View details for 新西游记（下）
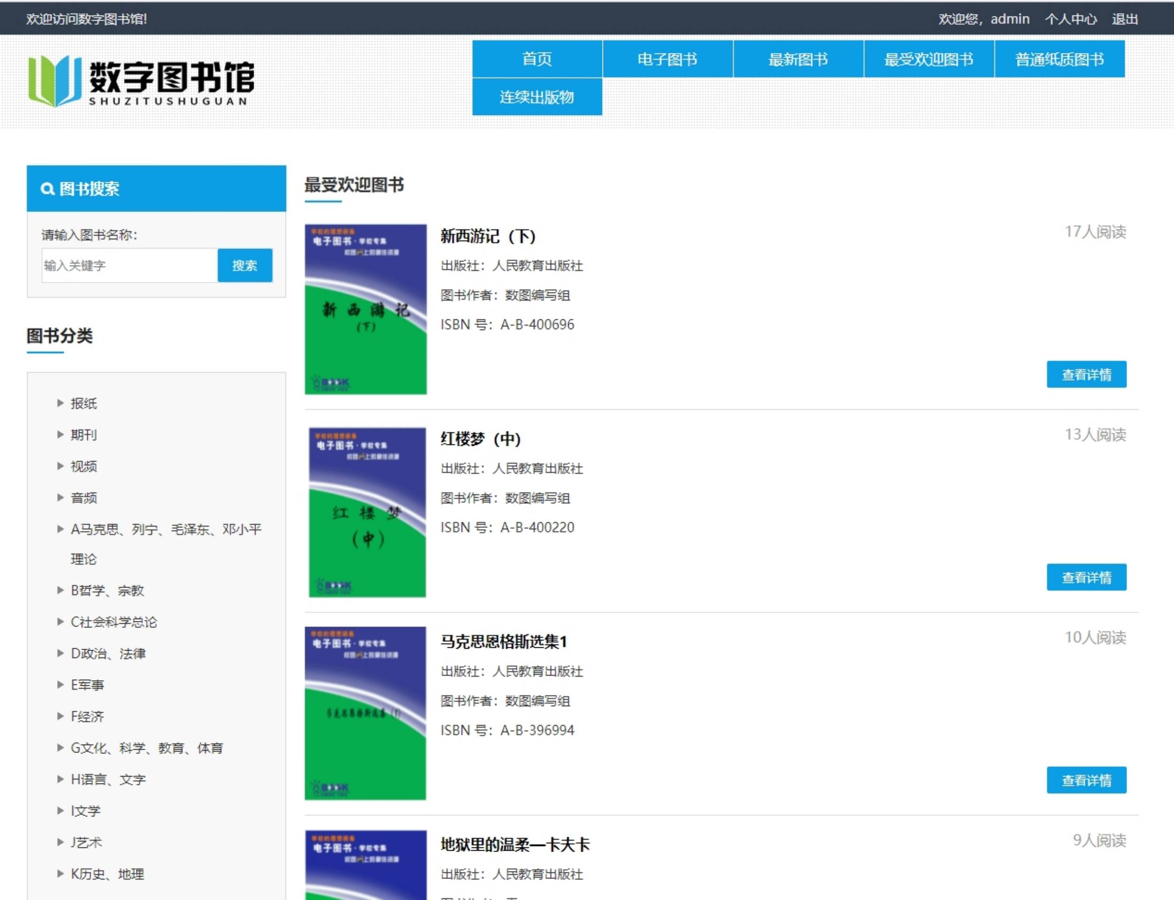Viewport: 1174px width, 900px height. pyautogui.click(x=1086, y=374)
